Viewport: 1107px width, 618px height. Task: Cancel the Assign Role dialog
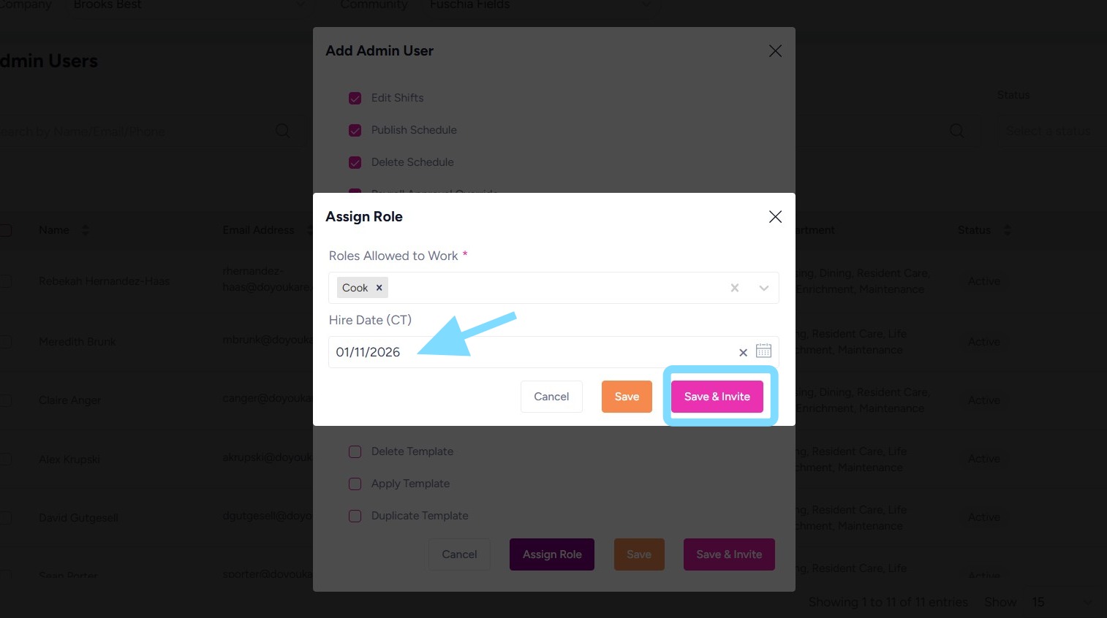click(x=551, y=397)
